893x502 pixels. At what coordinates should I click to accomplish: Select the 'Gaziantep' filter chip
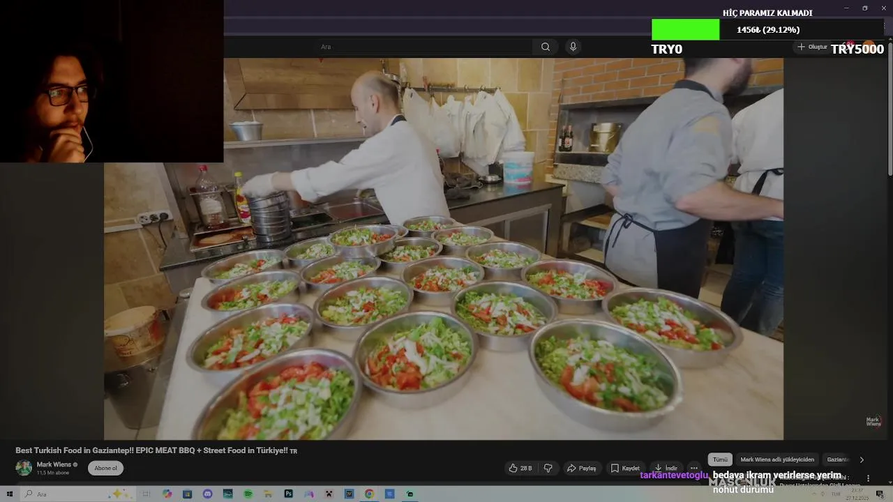(x=837, y=459)
